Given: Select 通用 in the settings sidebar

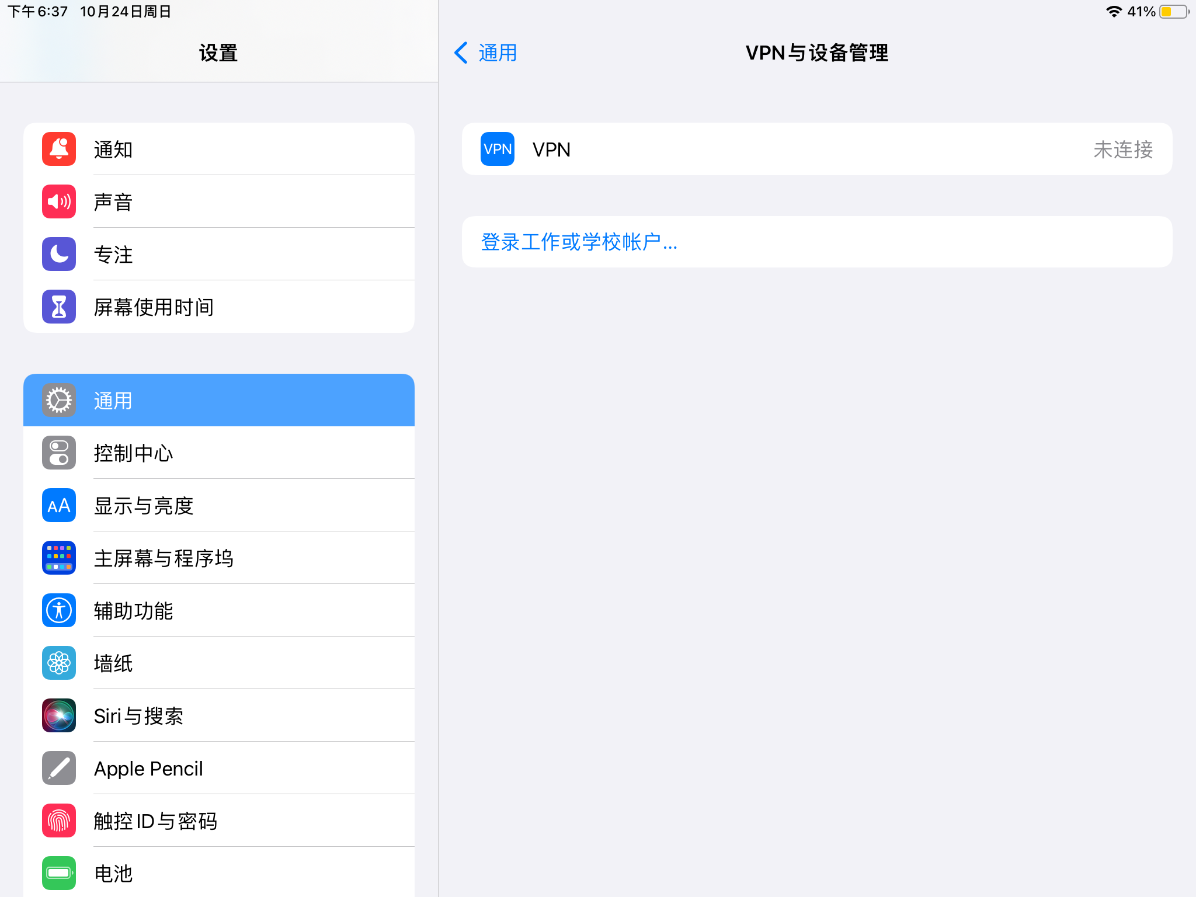Looking at the screenshot, I should 219,401.
